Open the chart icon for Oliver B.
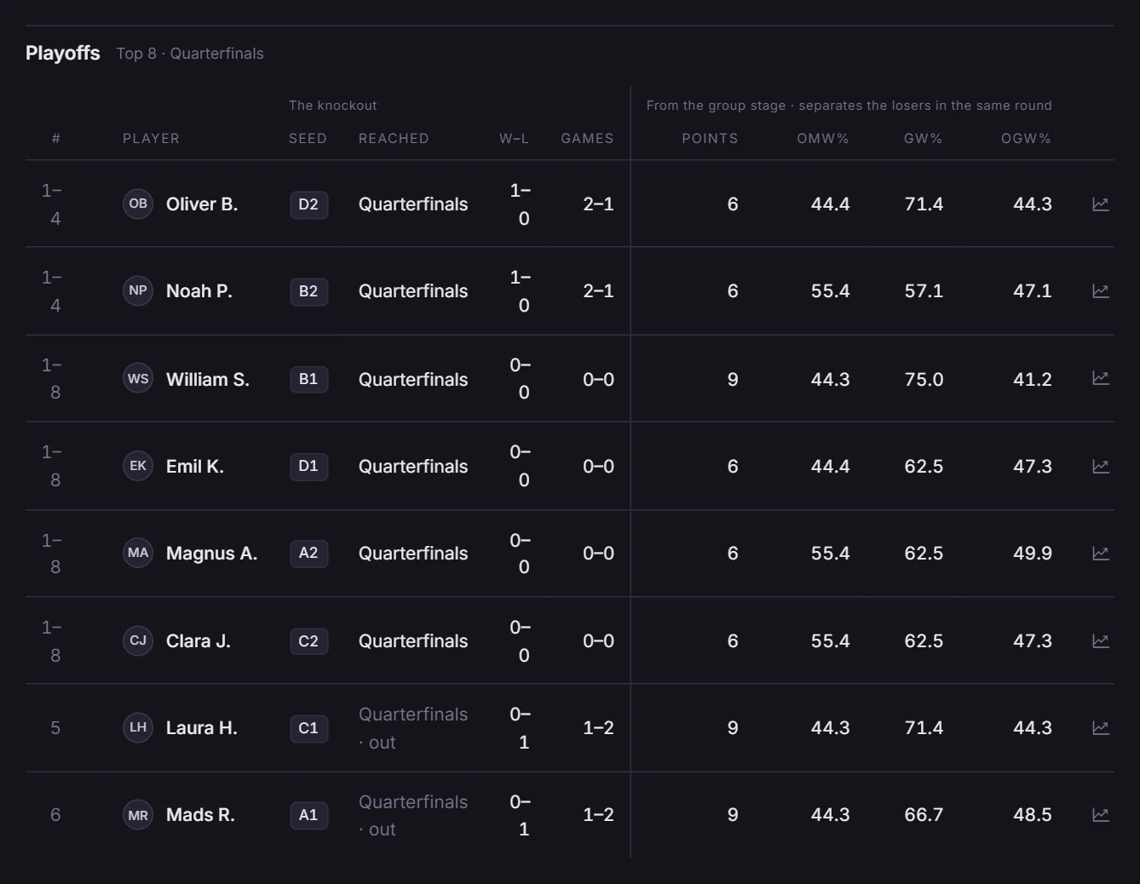 point(1100,204)
